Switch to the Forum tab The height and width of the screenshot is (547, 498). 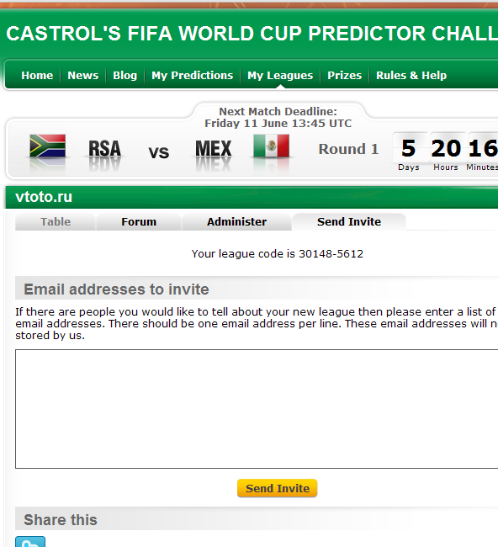click(x=139, y=222)
